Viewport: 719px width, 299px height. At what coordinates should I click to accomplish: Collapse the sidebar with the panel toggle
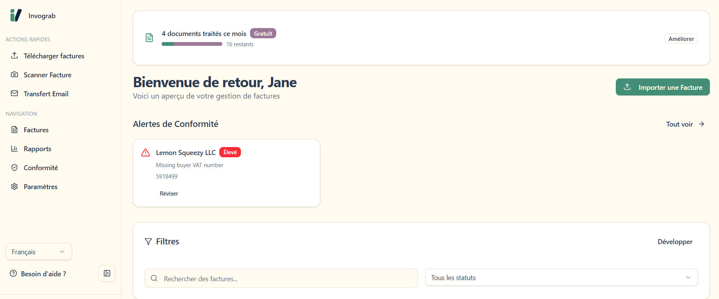pyautogui.click(x=107, y=273)
